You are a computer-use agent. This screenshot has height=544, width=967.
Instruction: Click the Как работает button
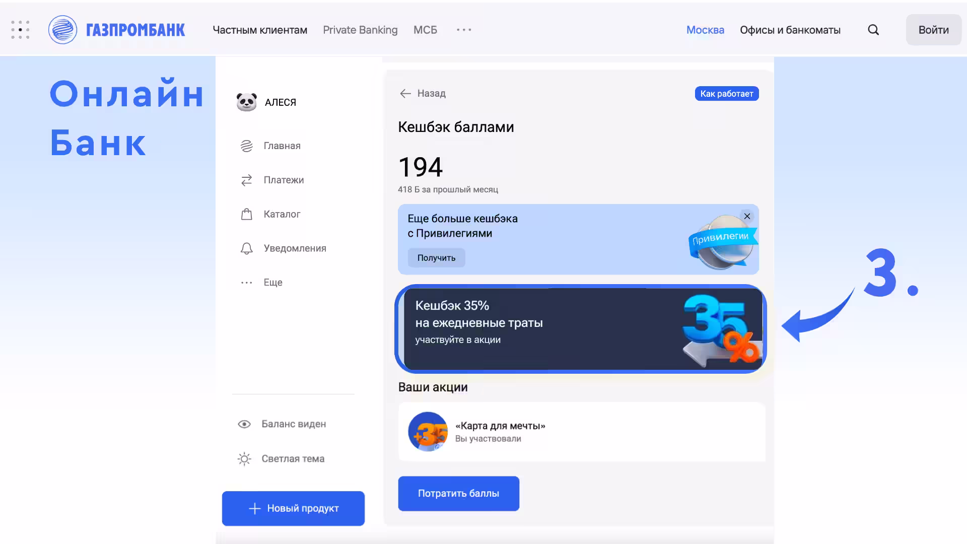pos(727,94)
